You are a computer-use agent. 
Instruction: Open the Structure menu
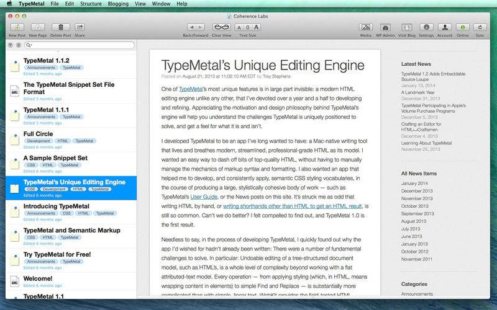(x=91, y=4)
